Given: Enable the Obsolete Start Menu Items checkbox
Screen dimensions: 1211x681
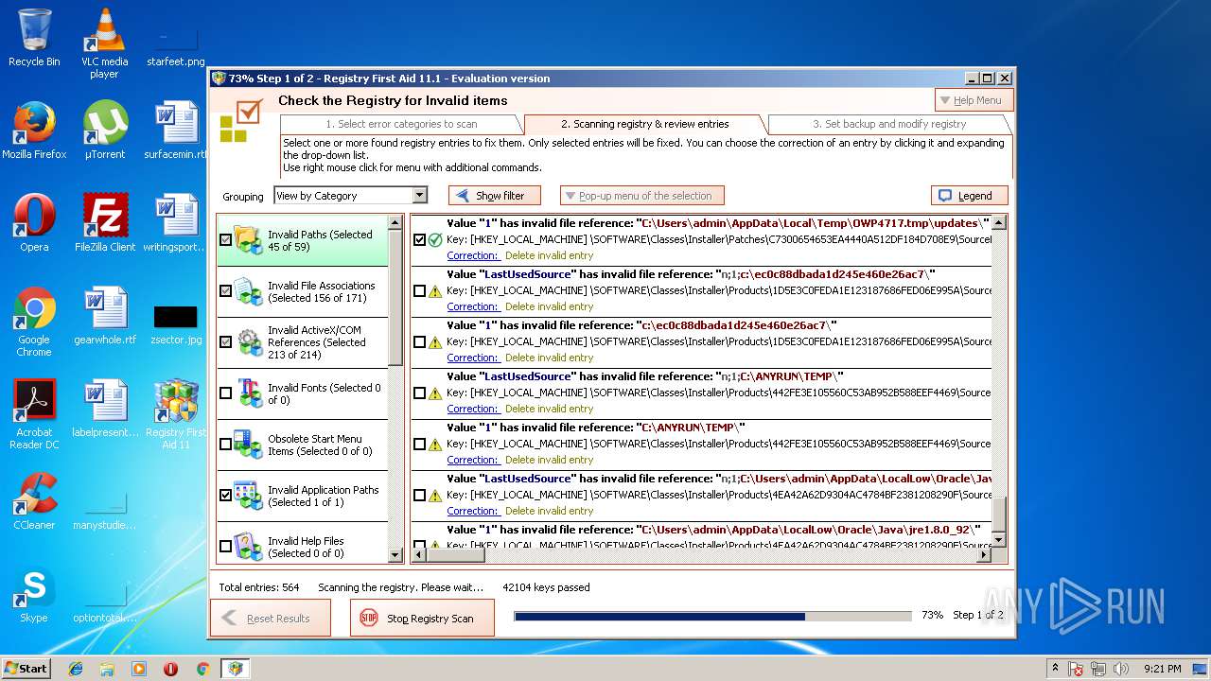Looking at the screenshot, I should coord(225,445).
